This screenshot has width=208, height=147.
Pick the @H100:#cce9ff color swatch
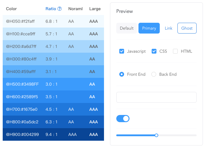tap(53, 34)
